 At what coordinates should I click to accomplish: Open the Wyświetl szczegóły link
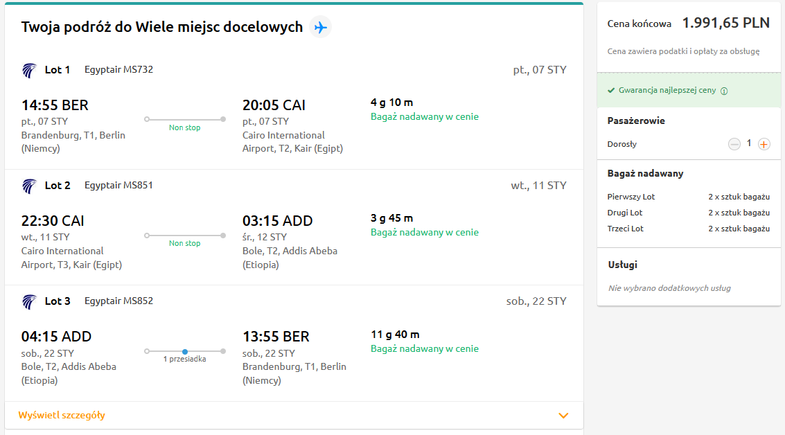62,415
